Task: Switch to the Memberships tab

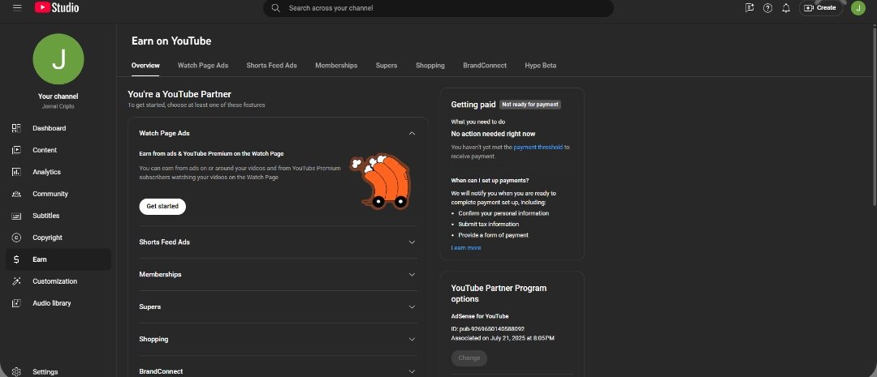Action: (x=336, y=66)
